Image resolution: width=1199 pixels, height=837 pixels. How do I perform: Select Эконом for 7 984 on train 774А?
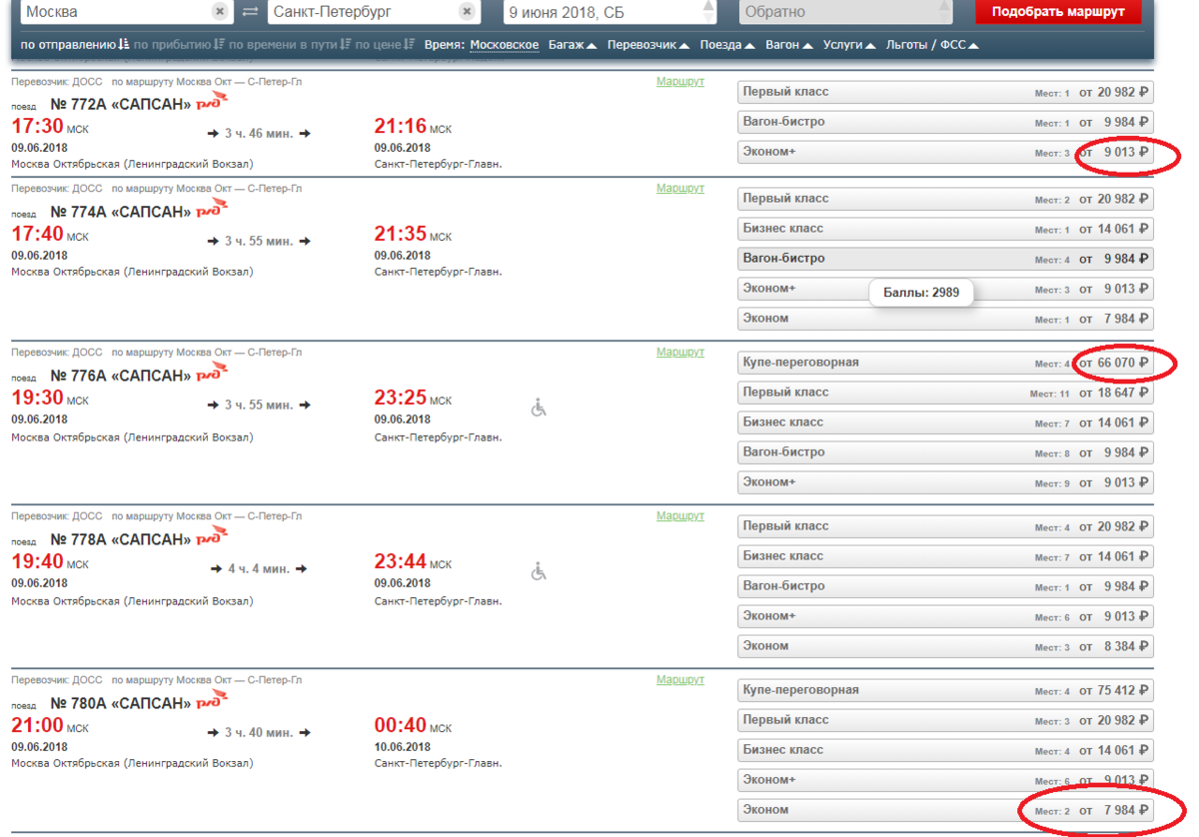tap(945, 319)
